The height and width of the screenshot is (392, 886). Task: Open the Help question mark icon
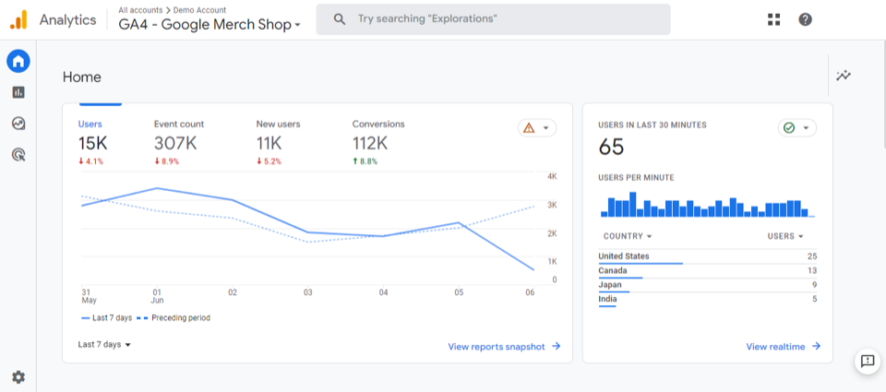(x=805, y=19)
